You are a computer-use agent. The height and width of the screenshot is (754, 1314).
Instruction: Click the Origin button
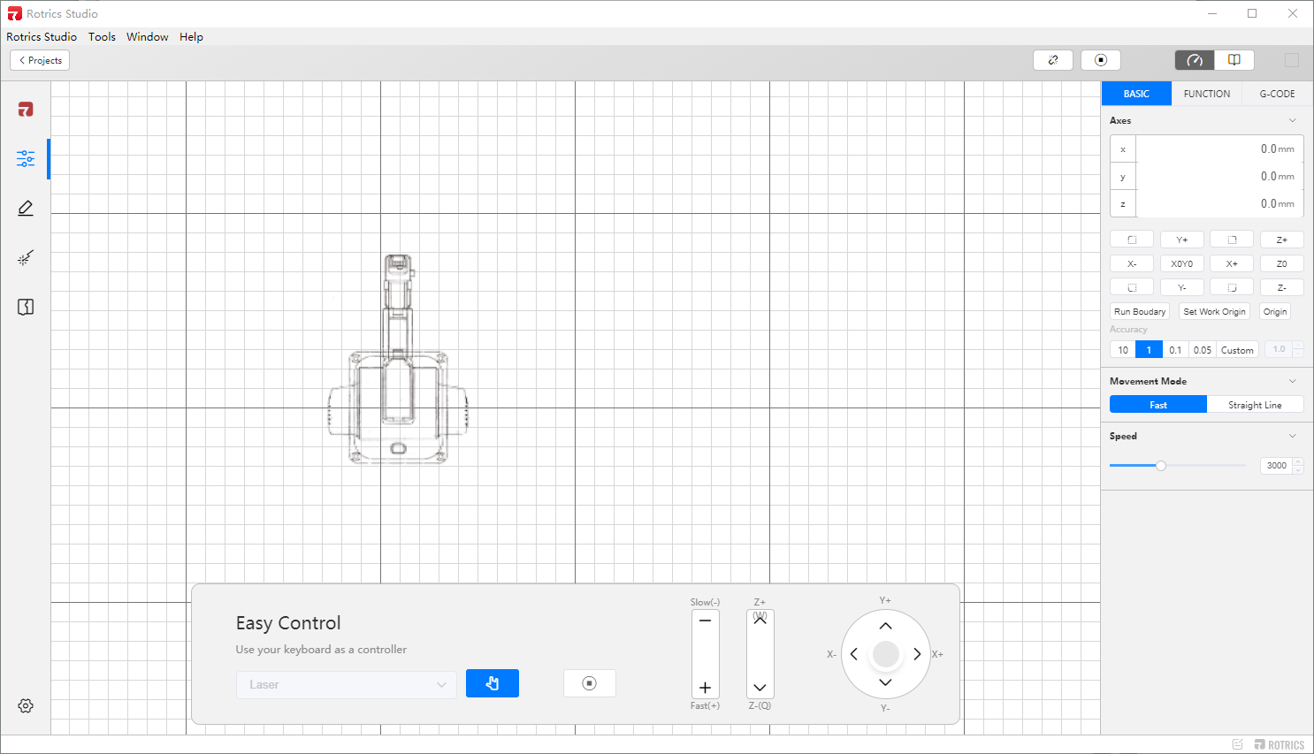click(x=1275, y=311)
